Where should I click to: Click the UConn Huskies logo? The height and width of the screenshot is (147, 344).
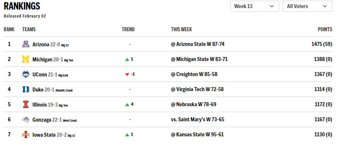pyautogui.click(x=25, y=74)
